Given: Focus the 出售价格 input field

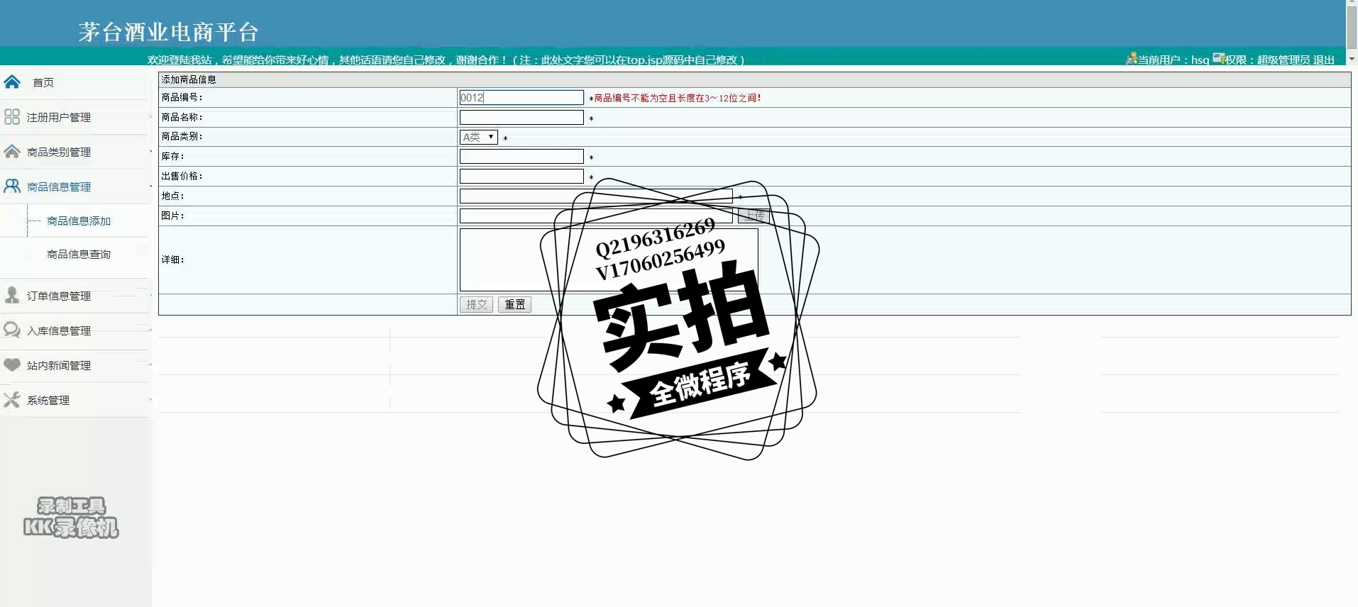Looking at the screenshot, I should coord(521,176).
